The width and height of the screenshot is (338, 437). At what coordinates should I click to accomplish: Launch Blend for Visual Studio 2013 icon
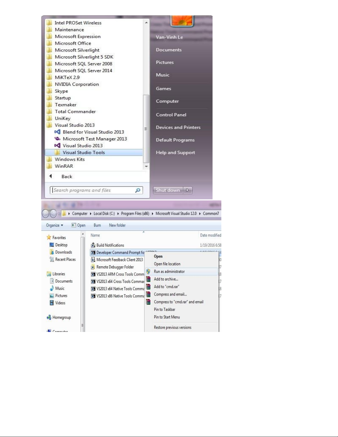(57, 132)
